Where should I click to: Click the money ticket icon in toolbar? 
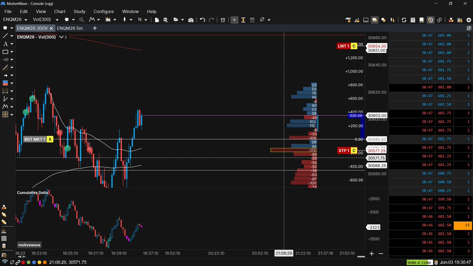coord(439,20)
